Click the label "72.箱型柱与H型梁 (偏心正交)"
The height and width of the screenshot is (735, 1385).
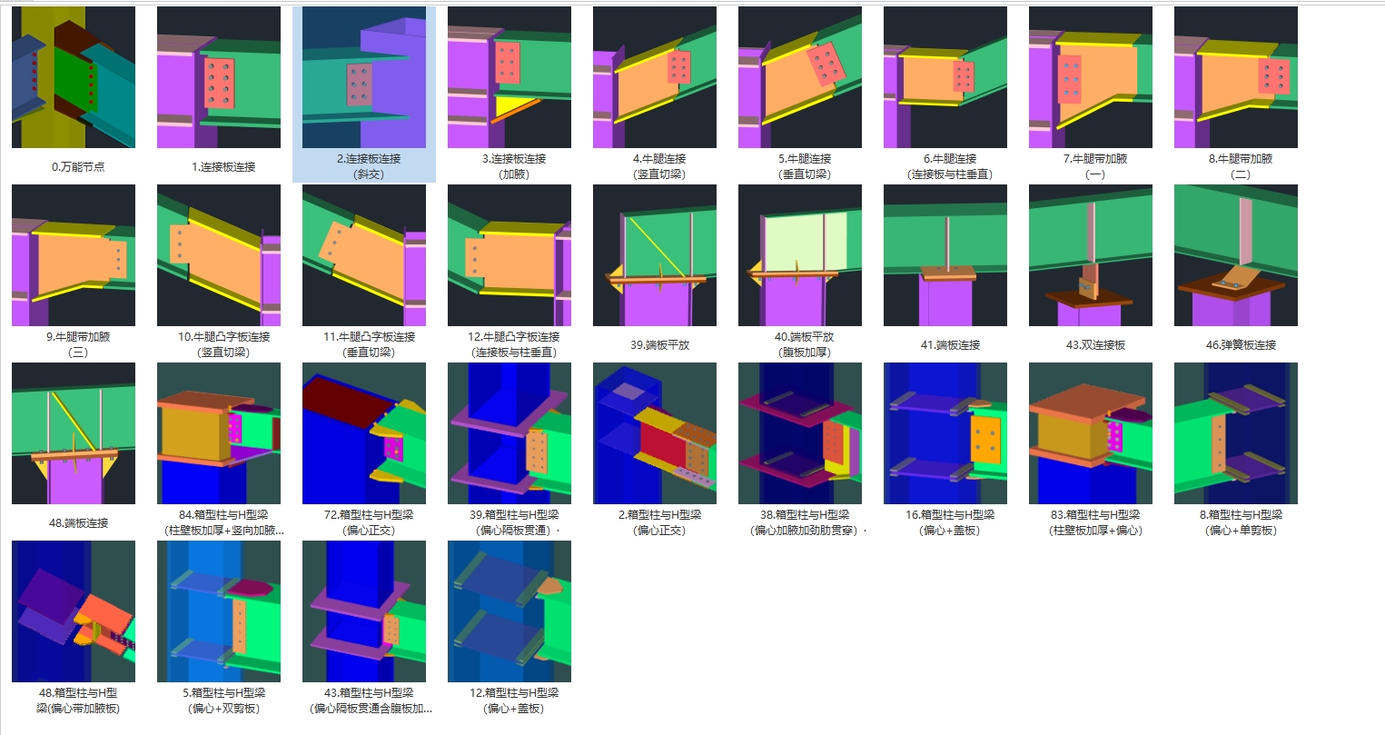pyautogui.click(x=369, y=522)
